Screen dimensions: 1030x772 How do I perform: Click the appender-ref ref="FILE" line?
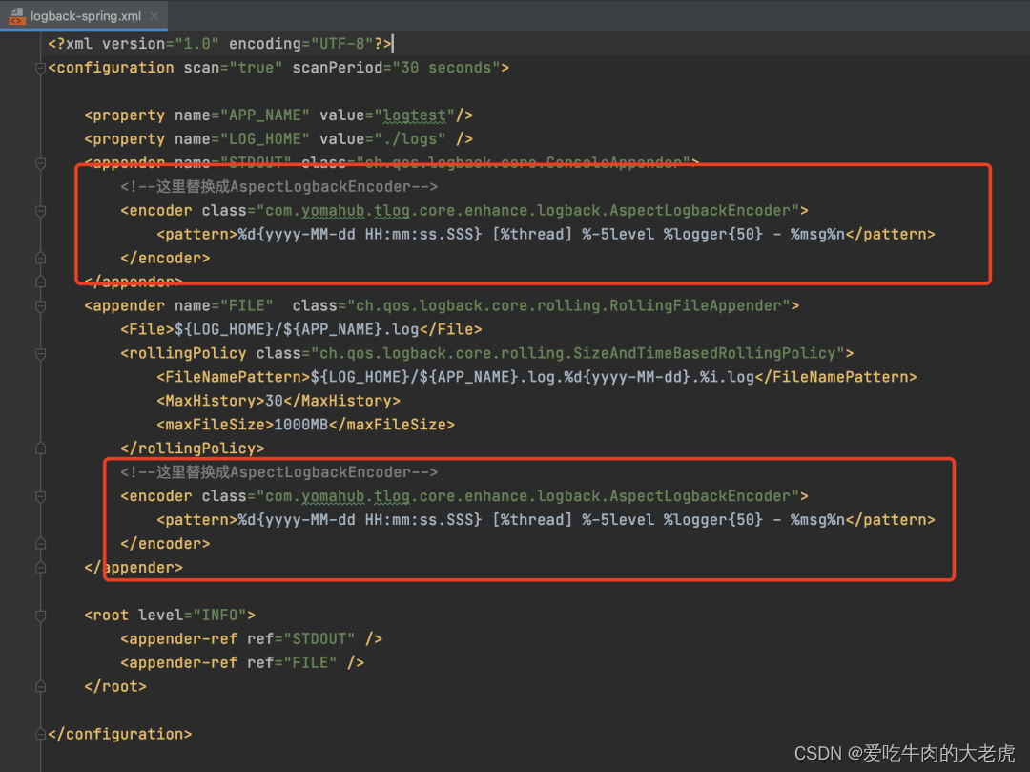coord(242,662)
